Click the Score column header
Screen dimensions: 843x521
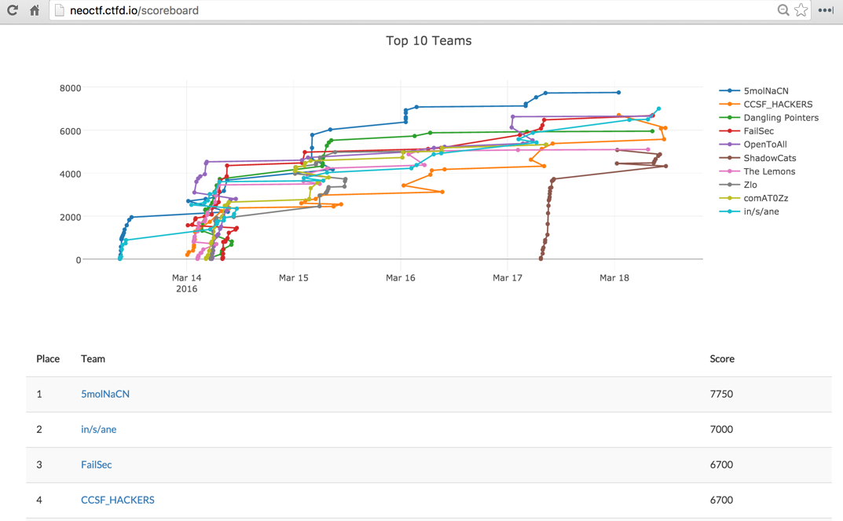(x=721, y=358)
